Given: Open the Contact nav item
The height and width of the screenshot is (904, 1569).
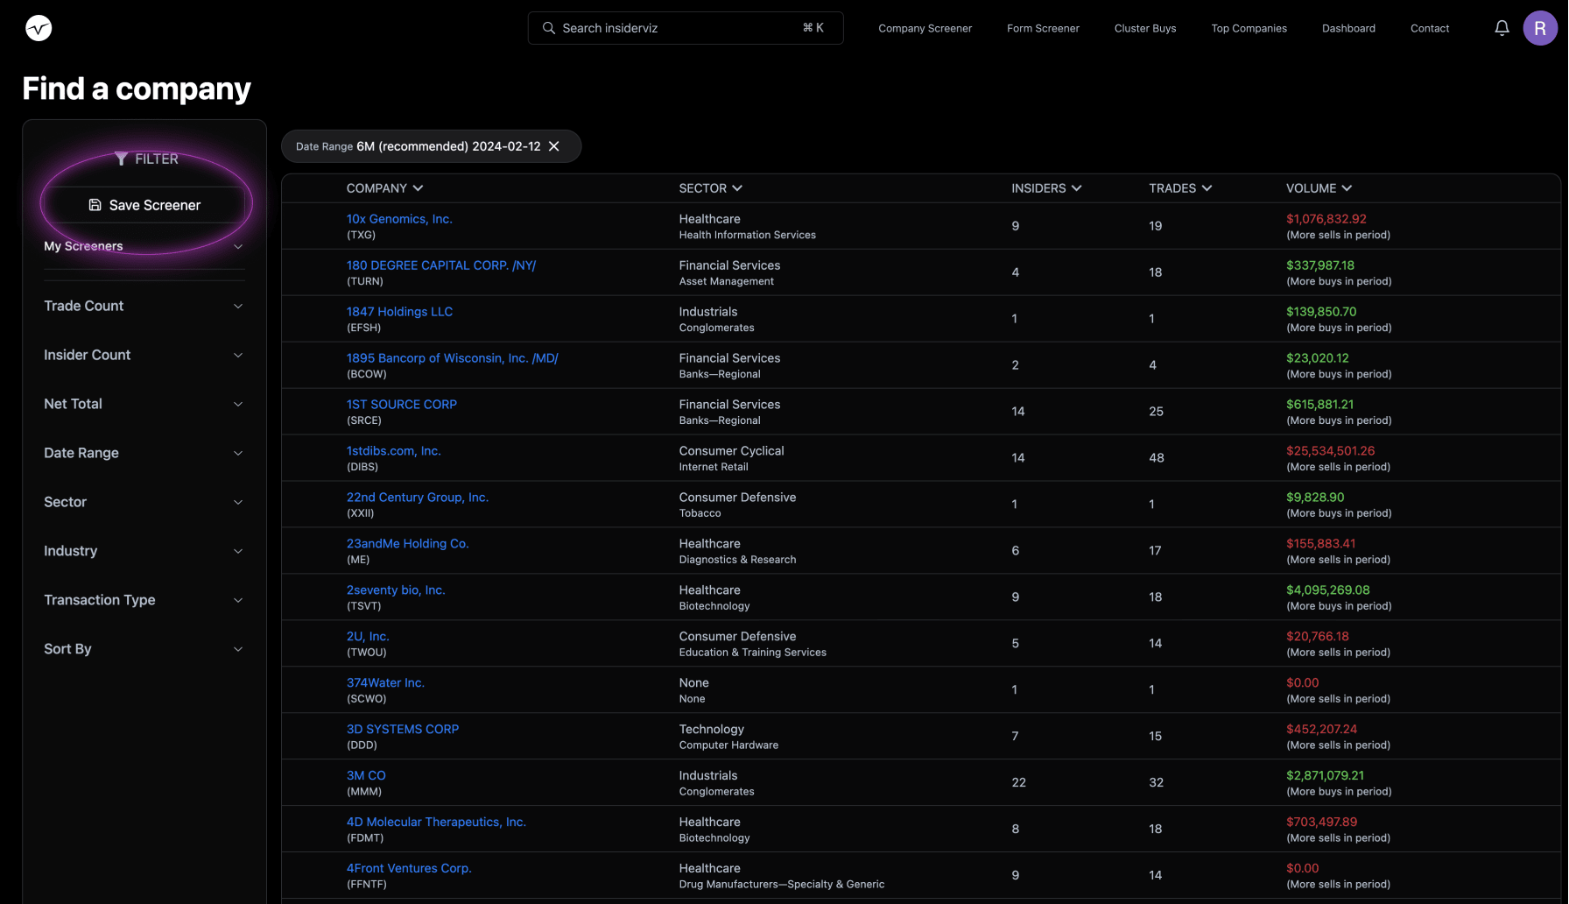Looking at the screenshot, I should pos(1430,28).
